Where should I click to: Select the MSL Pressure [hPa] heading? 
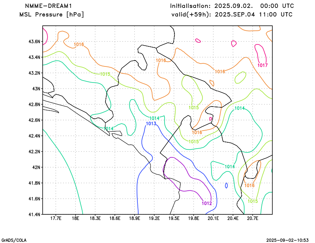point(52,15)
